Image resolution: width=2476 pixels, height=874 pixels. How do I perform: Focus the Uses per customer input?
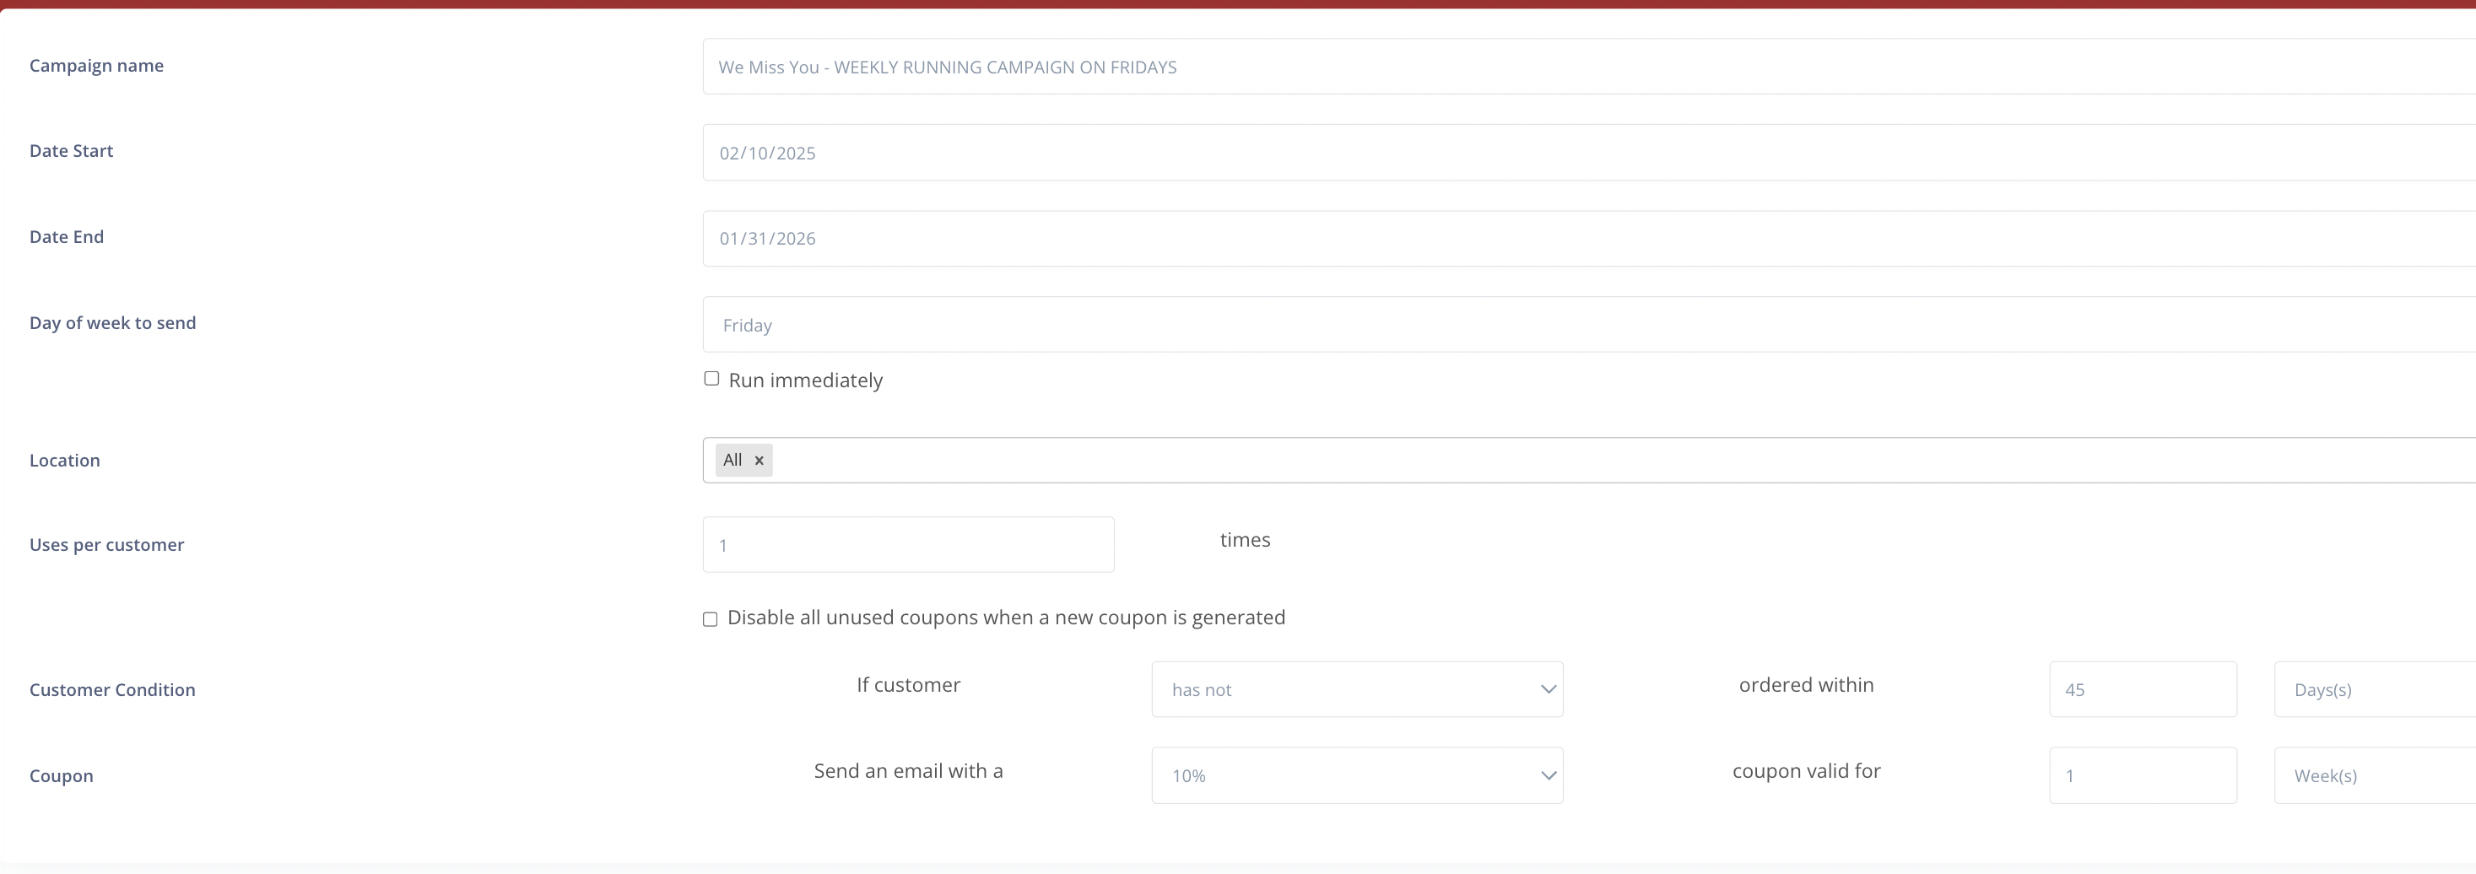(907, 545)
